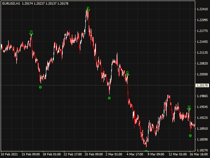Click the 1.21135 price scale label
Image resolution: width=210 pixels, height=158 pixels.
[202, 53]
